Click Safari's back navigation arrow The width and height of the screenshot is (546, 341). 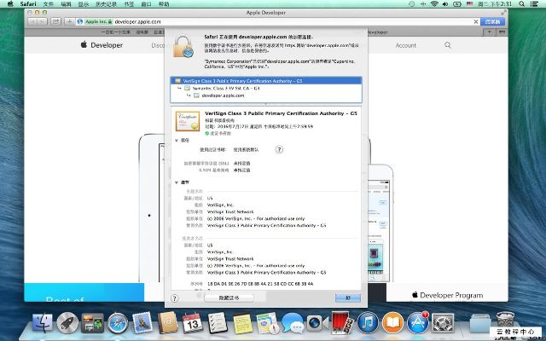pos(32,21)
